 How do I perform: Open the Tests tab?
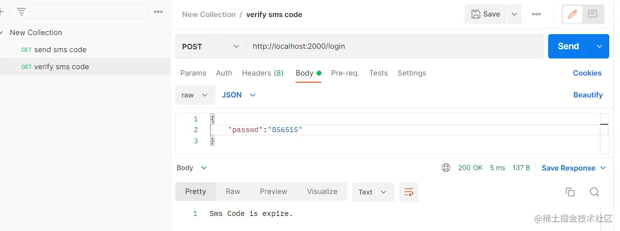(378, 73)
